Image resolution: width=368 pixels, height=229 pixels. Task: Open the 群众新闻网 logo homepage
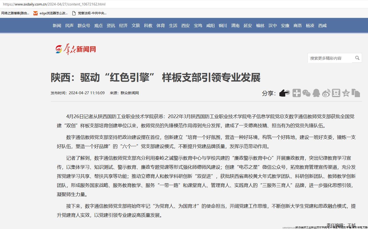[75, 49]
